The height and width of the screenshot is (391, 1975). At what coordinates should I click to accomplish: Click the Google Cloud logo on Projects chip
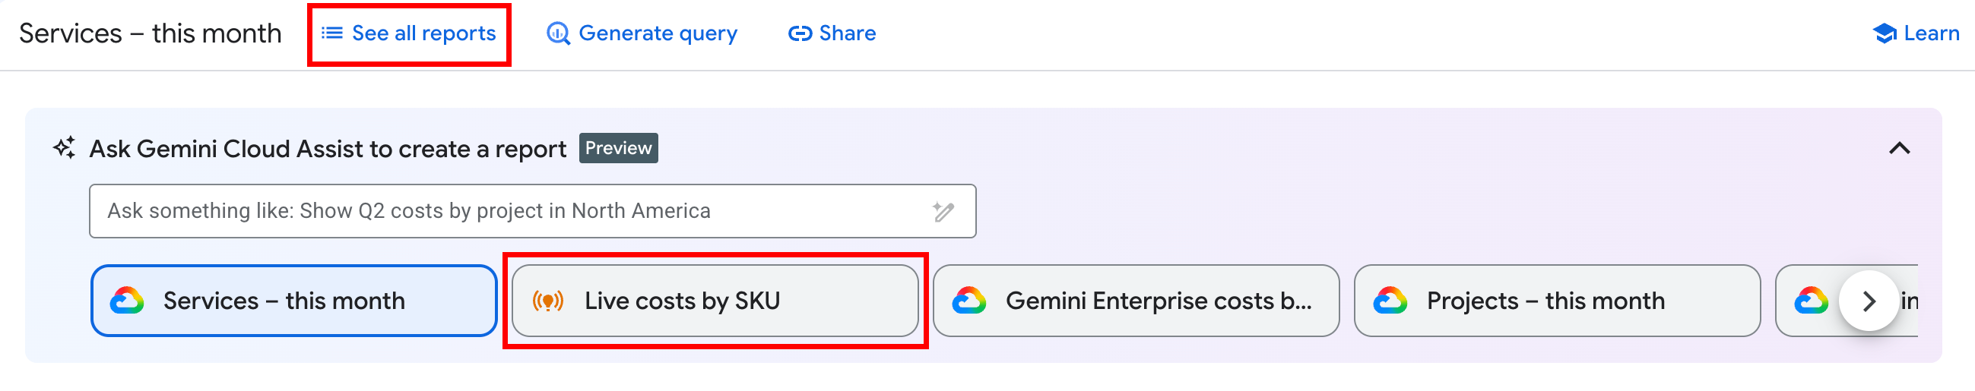tap(1389, 301)
